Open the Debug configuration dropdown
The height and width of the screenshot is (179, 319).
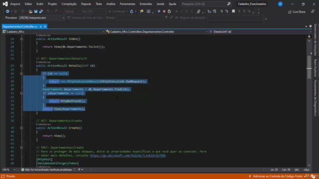[x=72, y=11]
